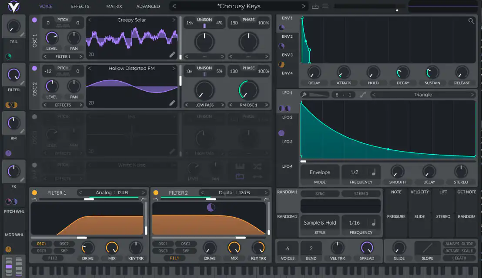Adjust the pitch wheel slider
Viewport: 482px width, 278px height.
9,266
